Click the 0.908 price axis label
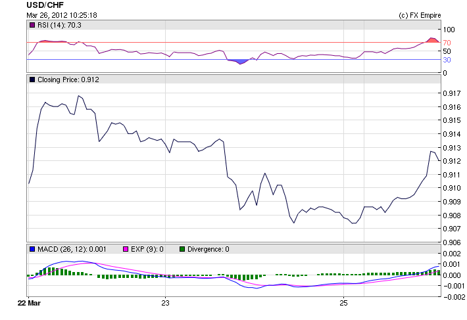Image resolution: width=467 pixels, height=320 pixels. (x=452, y=216)
